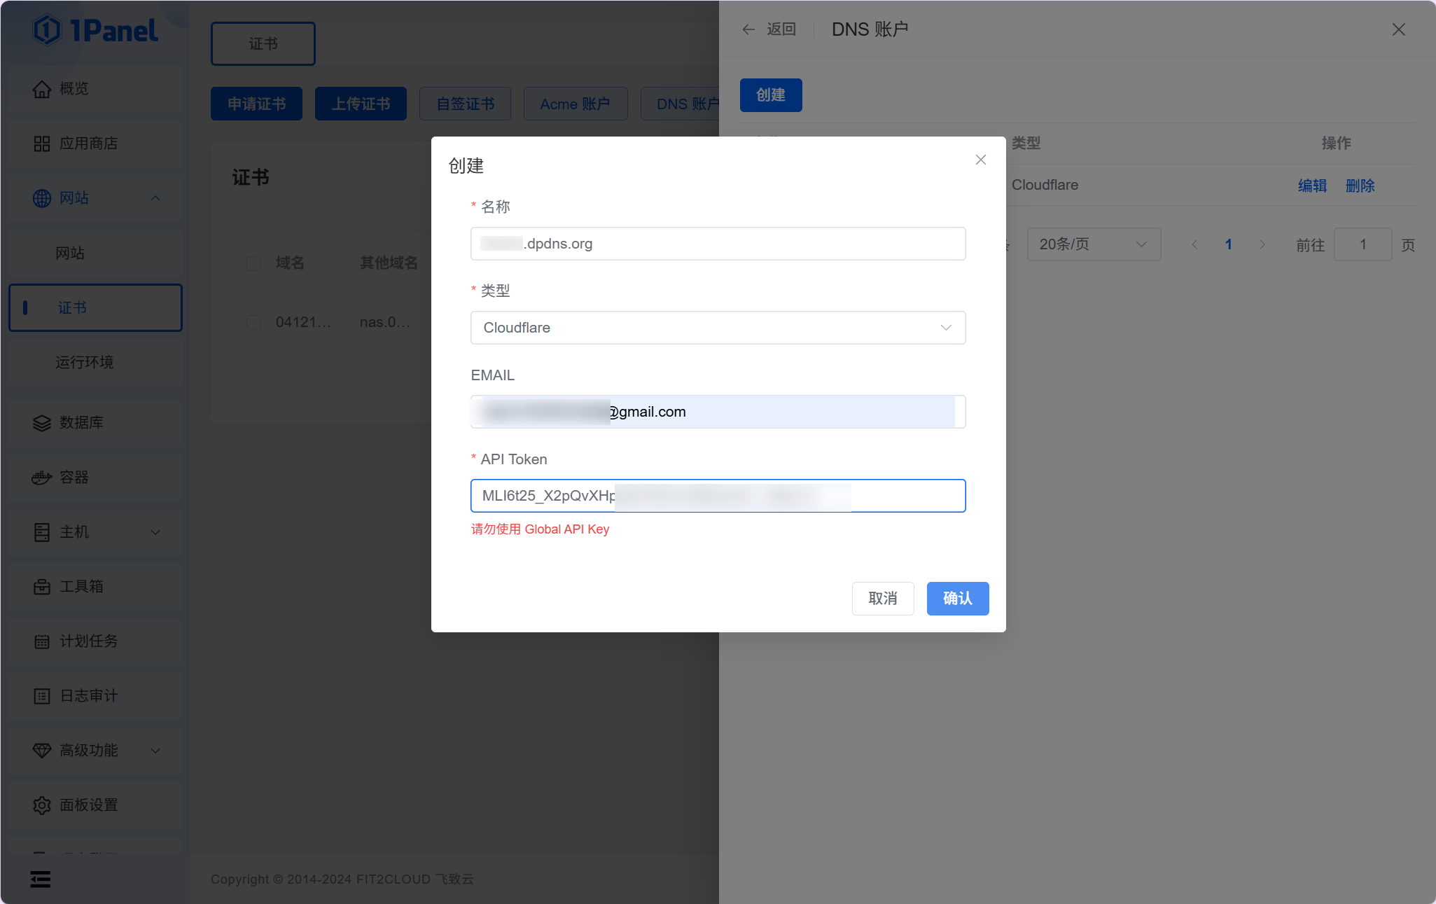The image size is (1436, 904).
Task: Click the 1Panel logo
Action: click(96, 30)
